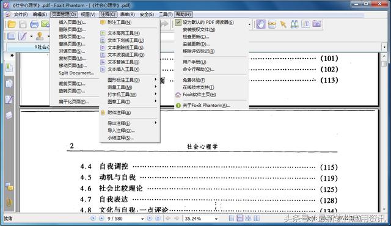Image resolution: width=391 pixels, height=226 pixels.
Task: Go to first page button in status bar
Action: click(93, 218)
